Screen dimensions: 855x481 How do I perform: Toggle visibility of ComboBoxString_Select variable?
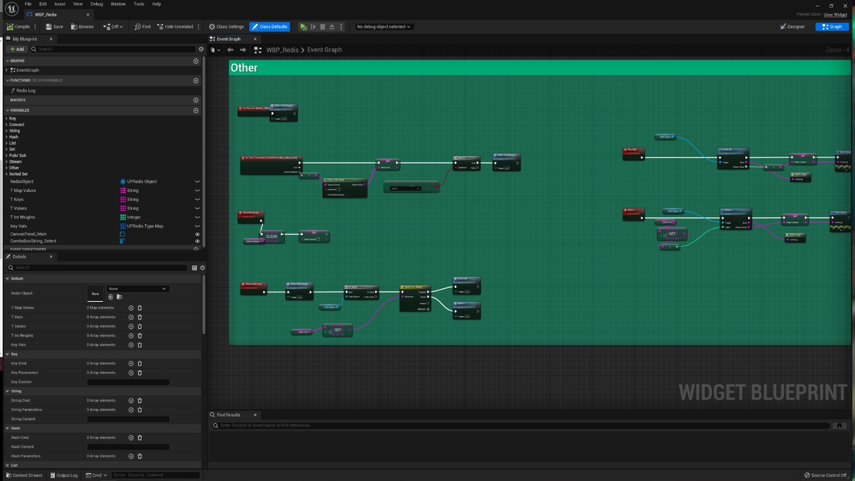(x=197, y=241)
